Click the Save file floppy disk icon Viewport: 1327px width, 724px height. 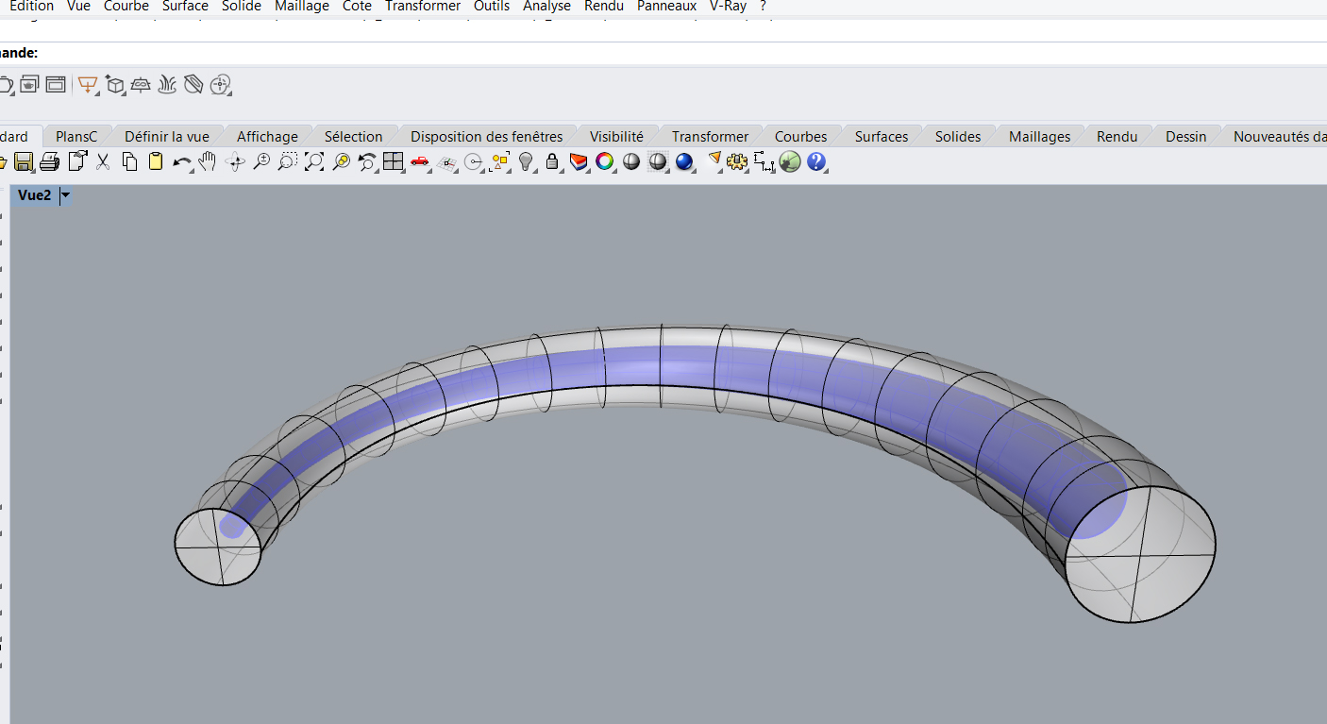tap(24, 162)
